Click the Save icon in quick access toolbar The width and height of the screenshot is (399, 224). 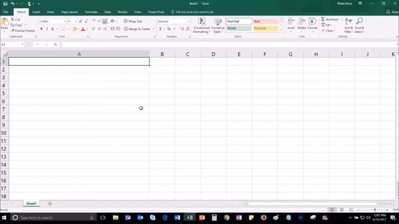(x=5, y=4)
